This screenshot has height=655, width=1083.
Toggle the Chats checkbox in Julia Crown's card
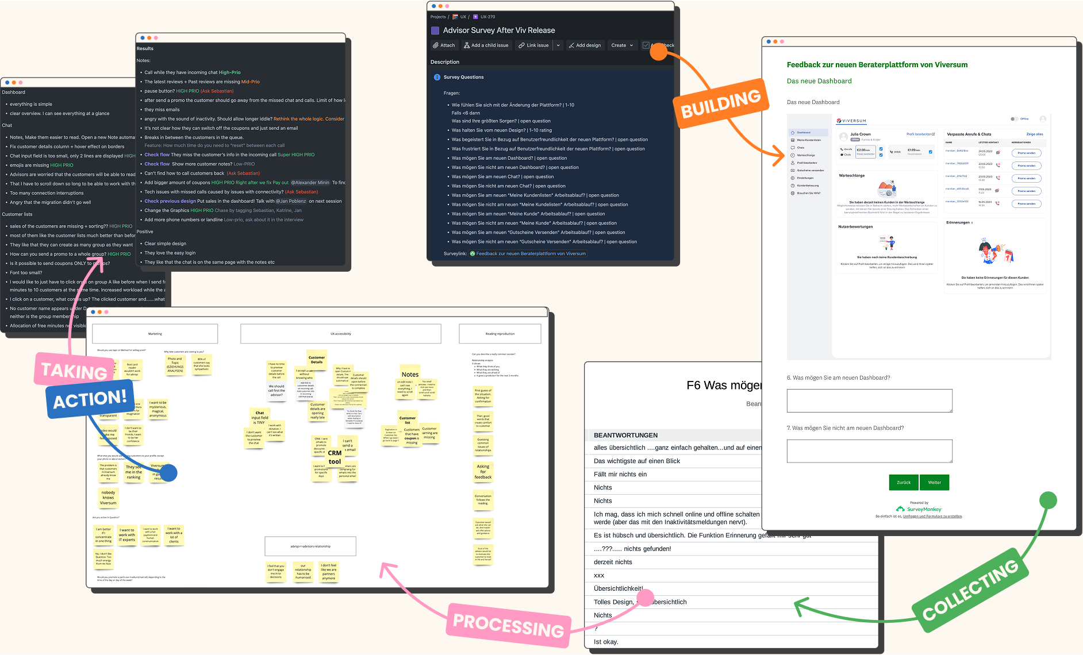(881, 155)
